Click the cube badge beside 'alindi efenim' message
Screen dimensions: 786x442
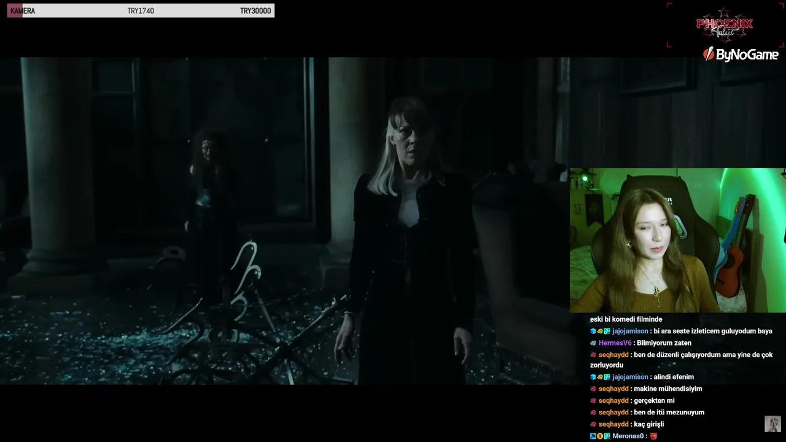click(593, 377)
